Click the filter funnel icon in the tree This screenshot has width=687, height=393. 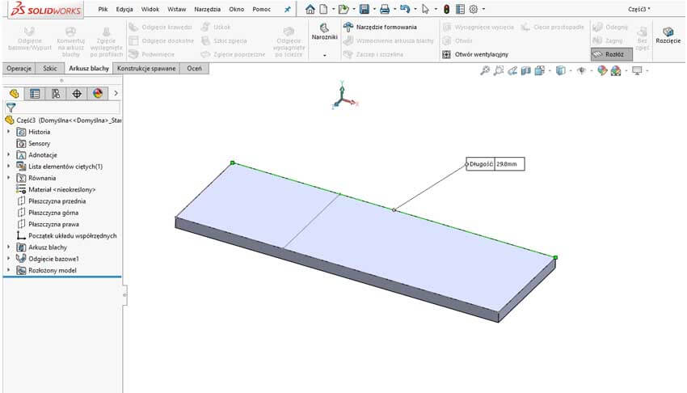[x=11, y=108]
